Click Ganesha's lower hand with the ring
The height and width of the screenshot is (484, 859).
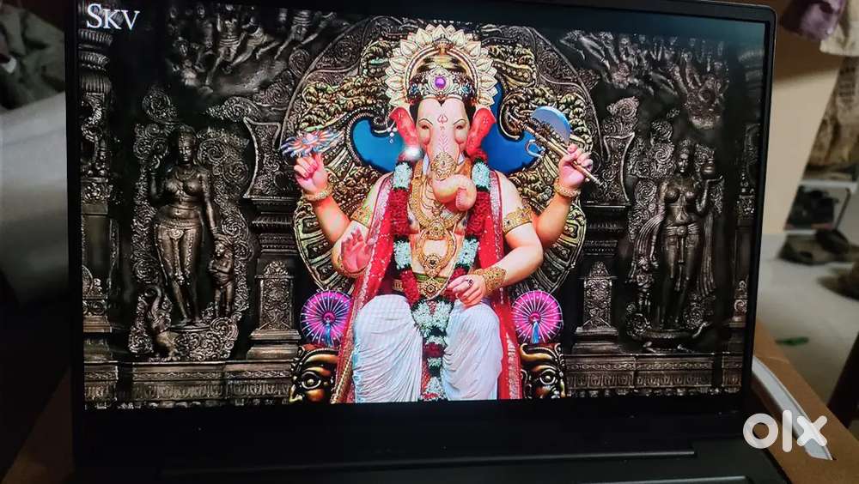click(x=467, y=289)
